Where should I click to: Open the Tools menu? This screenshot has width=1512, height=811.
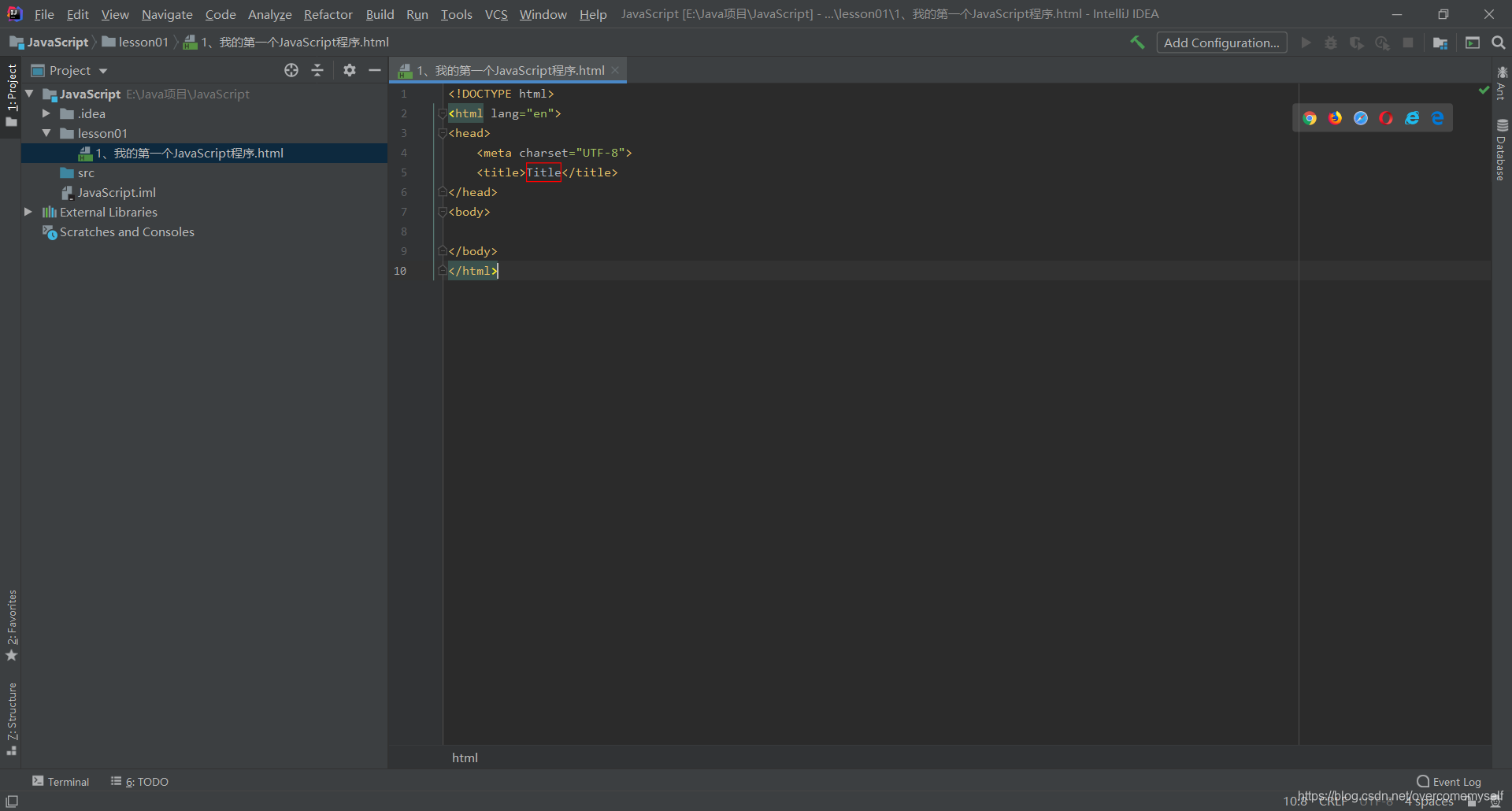[x=456, y=14]
